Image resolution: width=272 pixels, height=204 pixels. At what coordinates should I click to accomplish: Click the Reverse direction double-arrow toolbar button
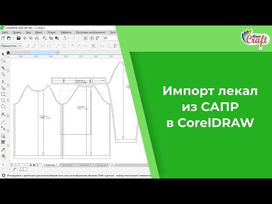coord(93,46)
